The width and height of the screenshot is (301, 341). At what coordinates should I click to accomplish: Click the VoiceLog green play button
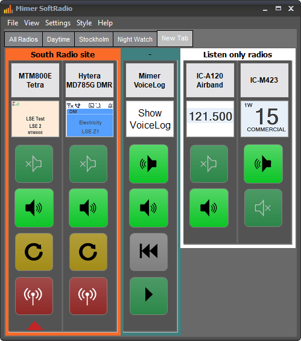(148, 296)
